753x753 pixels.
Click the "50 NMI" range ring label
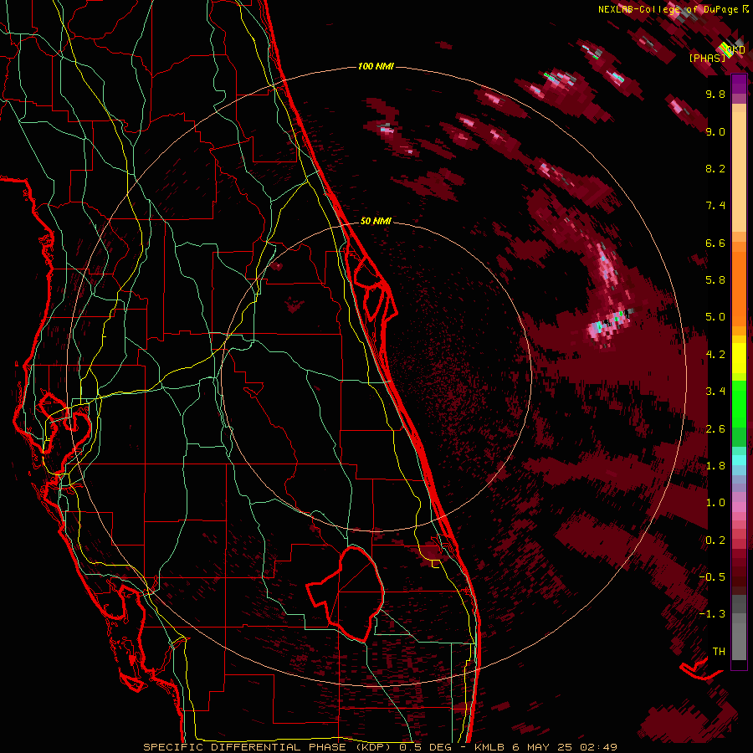[x=376, y=221]
